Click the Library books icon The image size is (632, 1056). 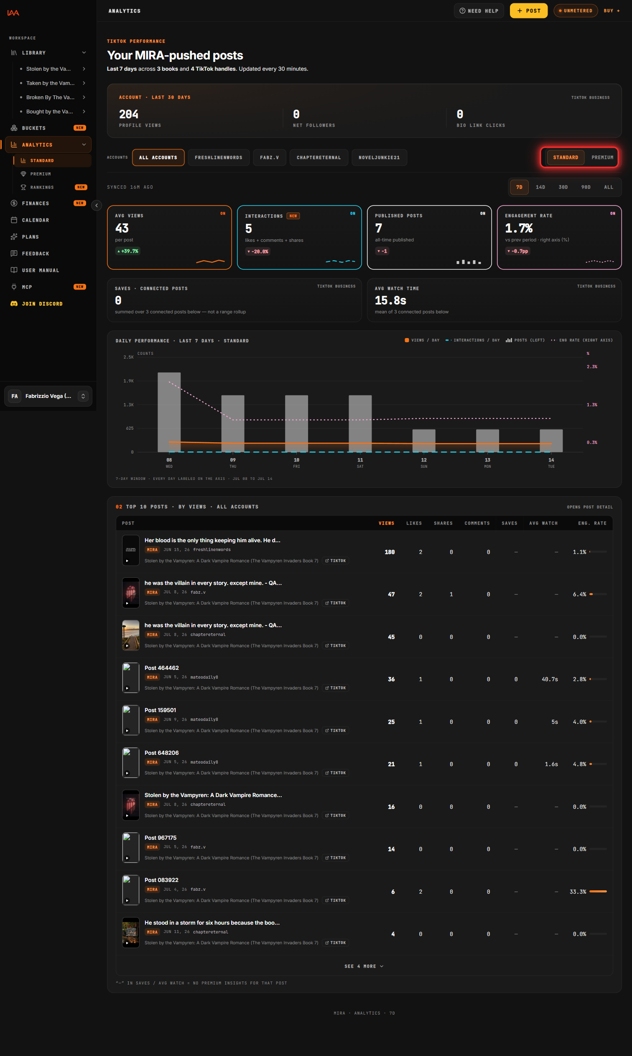[x=14, y=53]
